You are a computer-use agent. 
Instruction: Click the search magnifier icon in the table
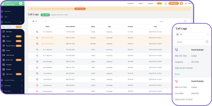coord(185,21)
